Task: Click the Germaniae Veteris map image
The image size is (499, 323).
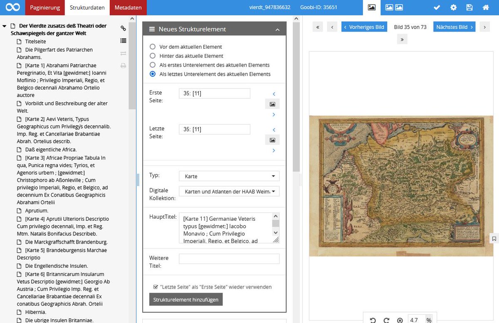Action: (401, 185)
